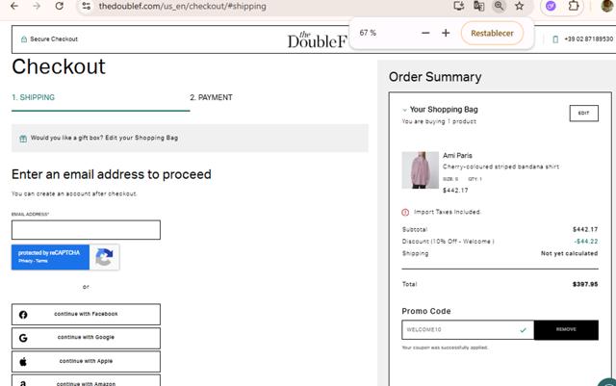Open the reCAPTCHA Terms link
The image size is (616, 386).
[41, 261]
